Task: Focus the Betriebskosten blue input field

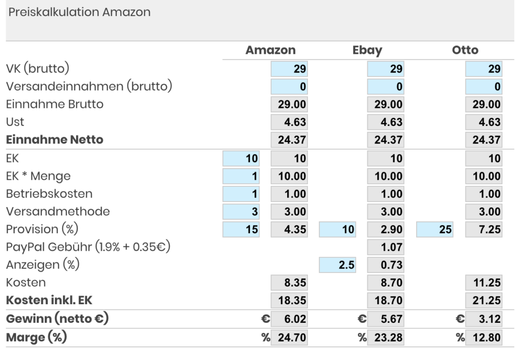Action: coord(241,194)
